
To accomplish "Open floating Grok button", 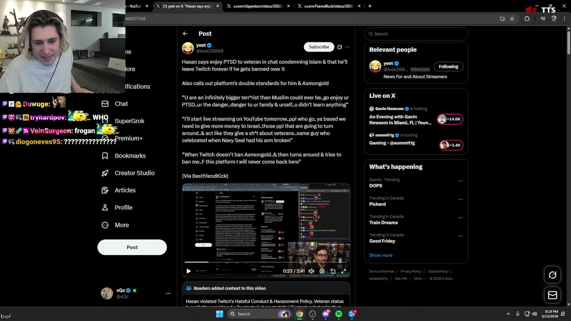I will [x=553, y=275].
